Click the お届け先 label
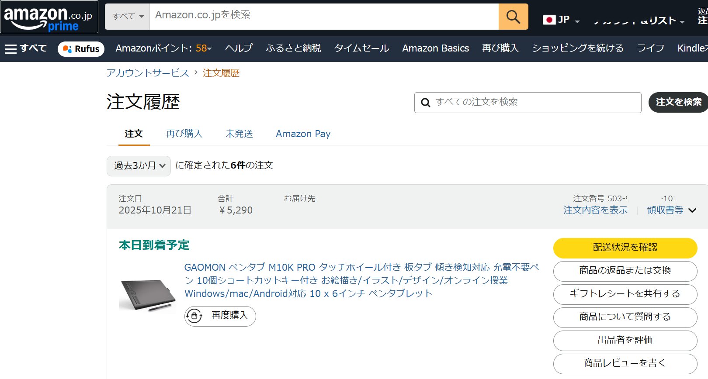 click(300, 199)
